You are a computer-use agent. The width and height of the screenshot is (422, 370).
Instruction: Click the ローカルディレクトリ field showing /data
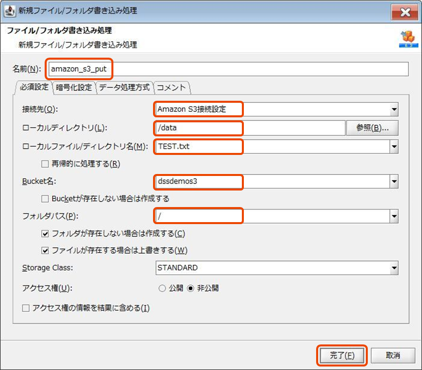pyautogui.click(x=250, y=128)
